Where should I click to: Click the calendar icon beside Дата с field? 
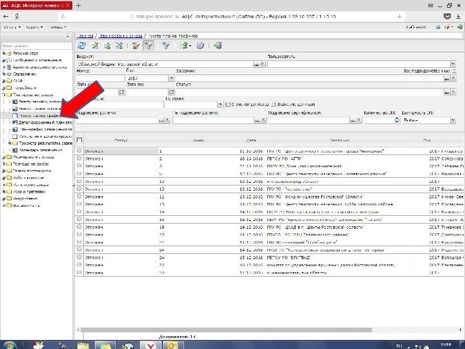[x=122, y=92]
